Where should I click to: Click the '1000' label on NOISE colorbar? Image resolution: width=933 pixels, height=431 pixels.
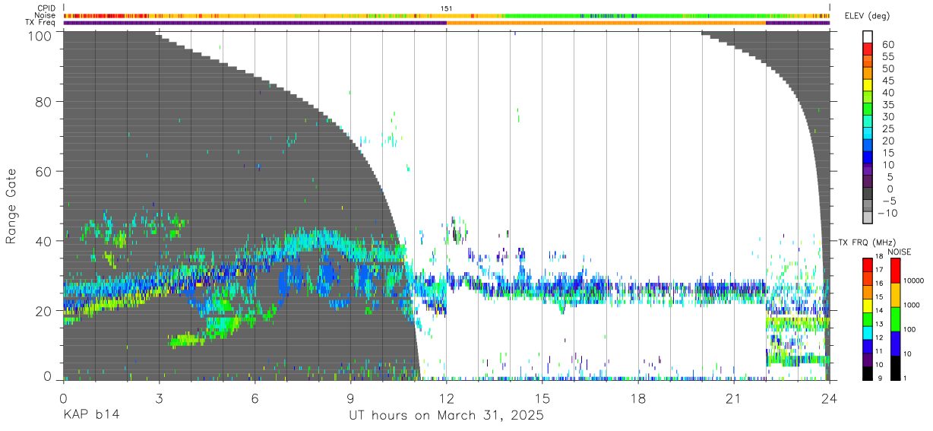[x=911, y=306]
